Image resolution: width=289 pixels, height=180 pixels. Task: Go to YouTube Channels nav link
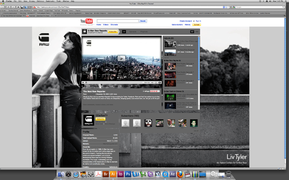click(114, 25)
